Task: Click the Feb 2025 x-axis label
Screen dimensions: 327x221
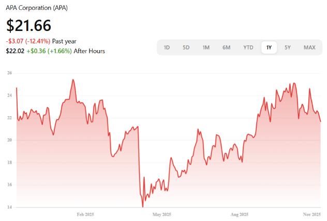Action: click(85, 214)
